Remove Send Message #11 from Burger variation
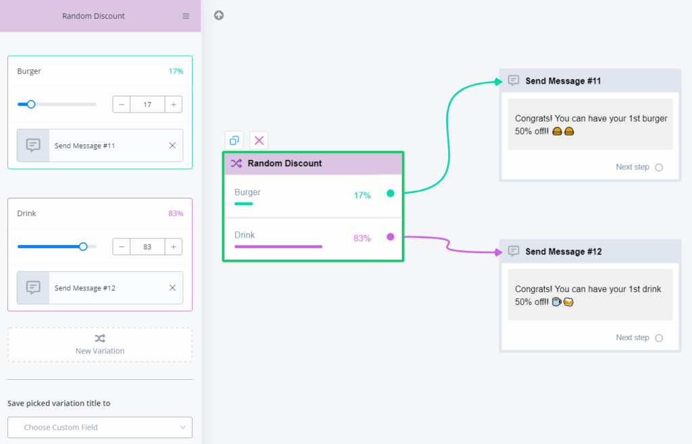The height and width of the screenshot is (444, 692). [x=172, y=146]
